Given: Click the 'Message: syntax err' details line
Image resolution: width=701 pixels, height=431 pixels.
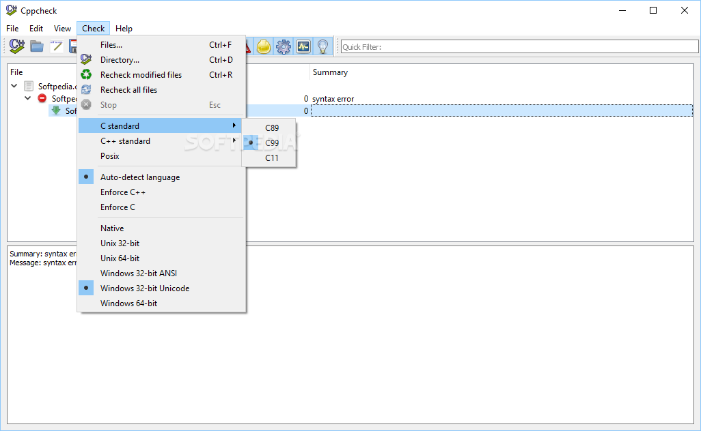Looking at the screenshot, I should 43,263.
